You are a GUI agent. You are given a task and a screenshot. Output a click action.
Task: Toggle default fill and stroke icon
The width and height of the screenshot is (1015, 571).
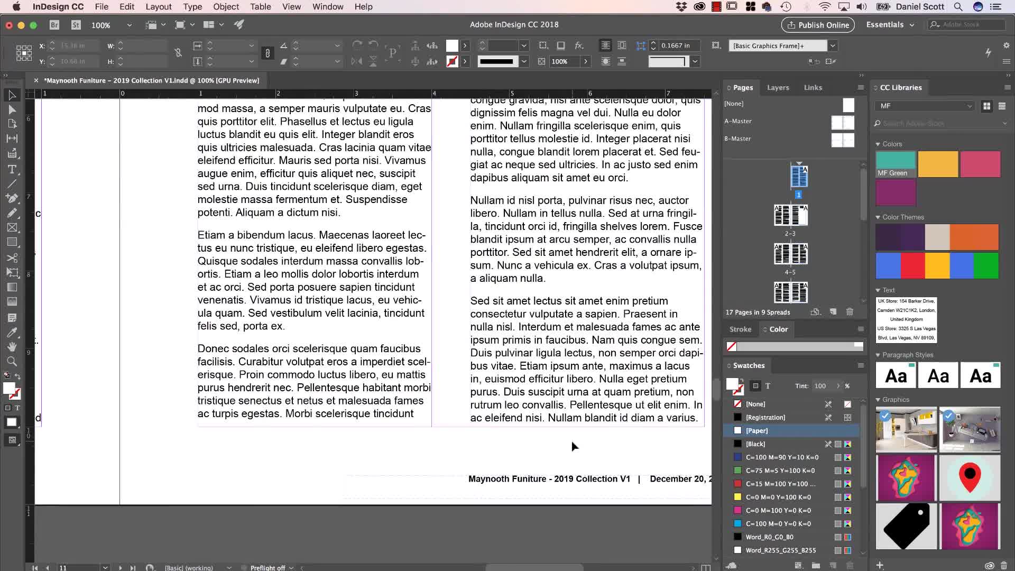[x=6, y=376]
